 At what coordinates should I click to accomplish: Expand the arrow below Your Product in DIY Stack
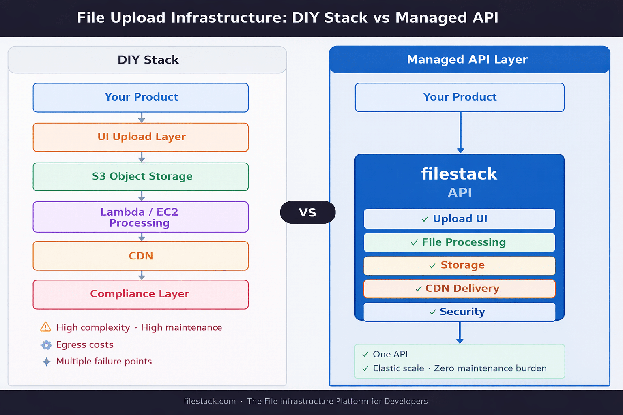coord(141,117)
